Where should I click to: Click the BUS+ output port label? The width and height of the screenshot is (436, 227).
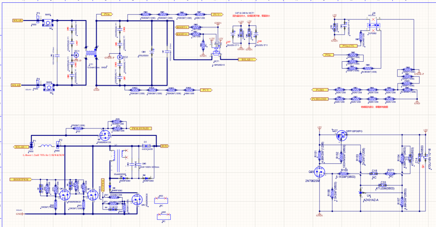(165, 146)
